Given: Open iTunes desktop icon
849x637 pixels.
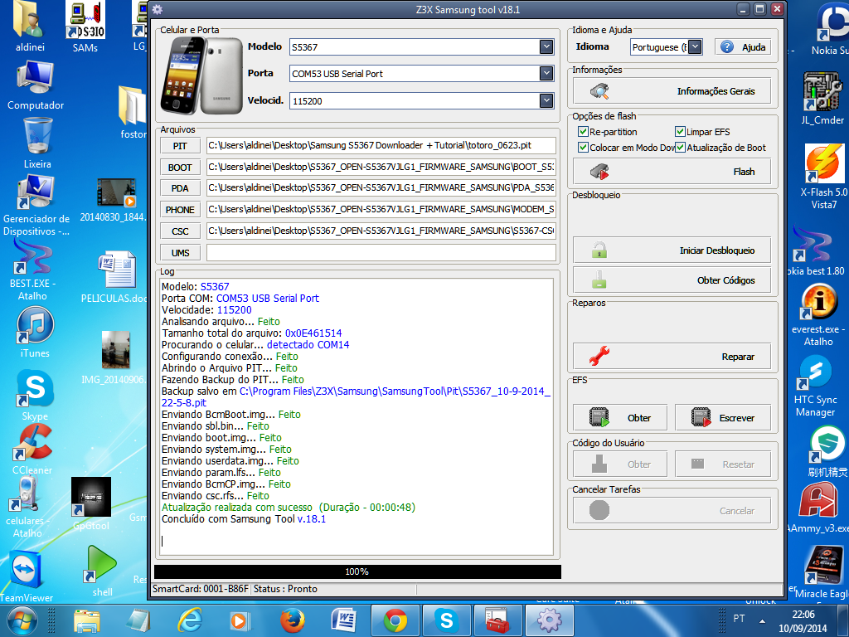Looking at the screenshot, I should coord(35,333).
